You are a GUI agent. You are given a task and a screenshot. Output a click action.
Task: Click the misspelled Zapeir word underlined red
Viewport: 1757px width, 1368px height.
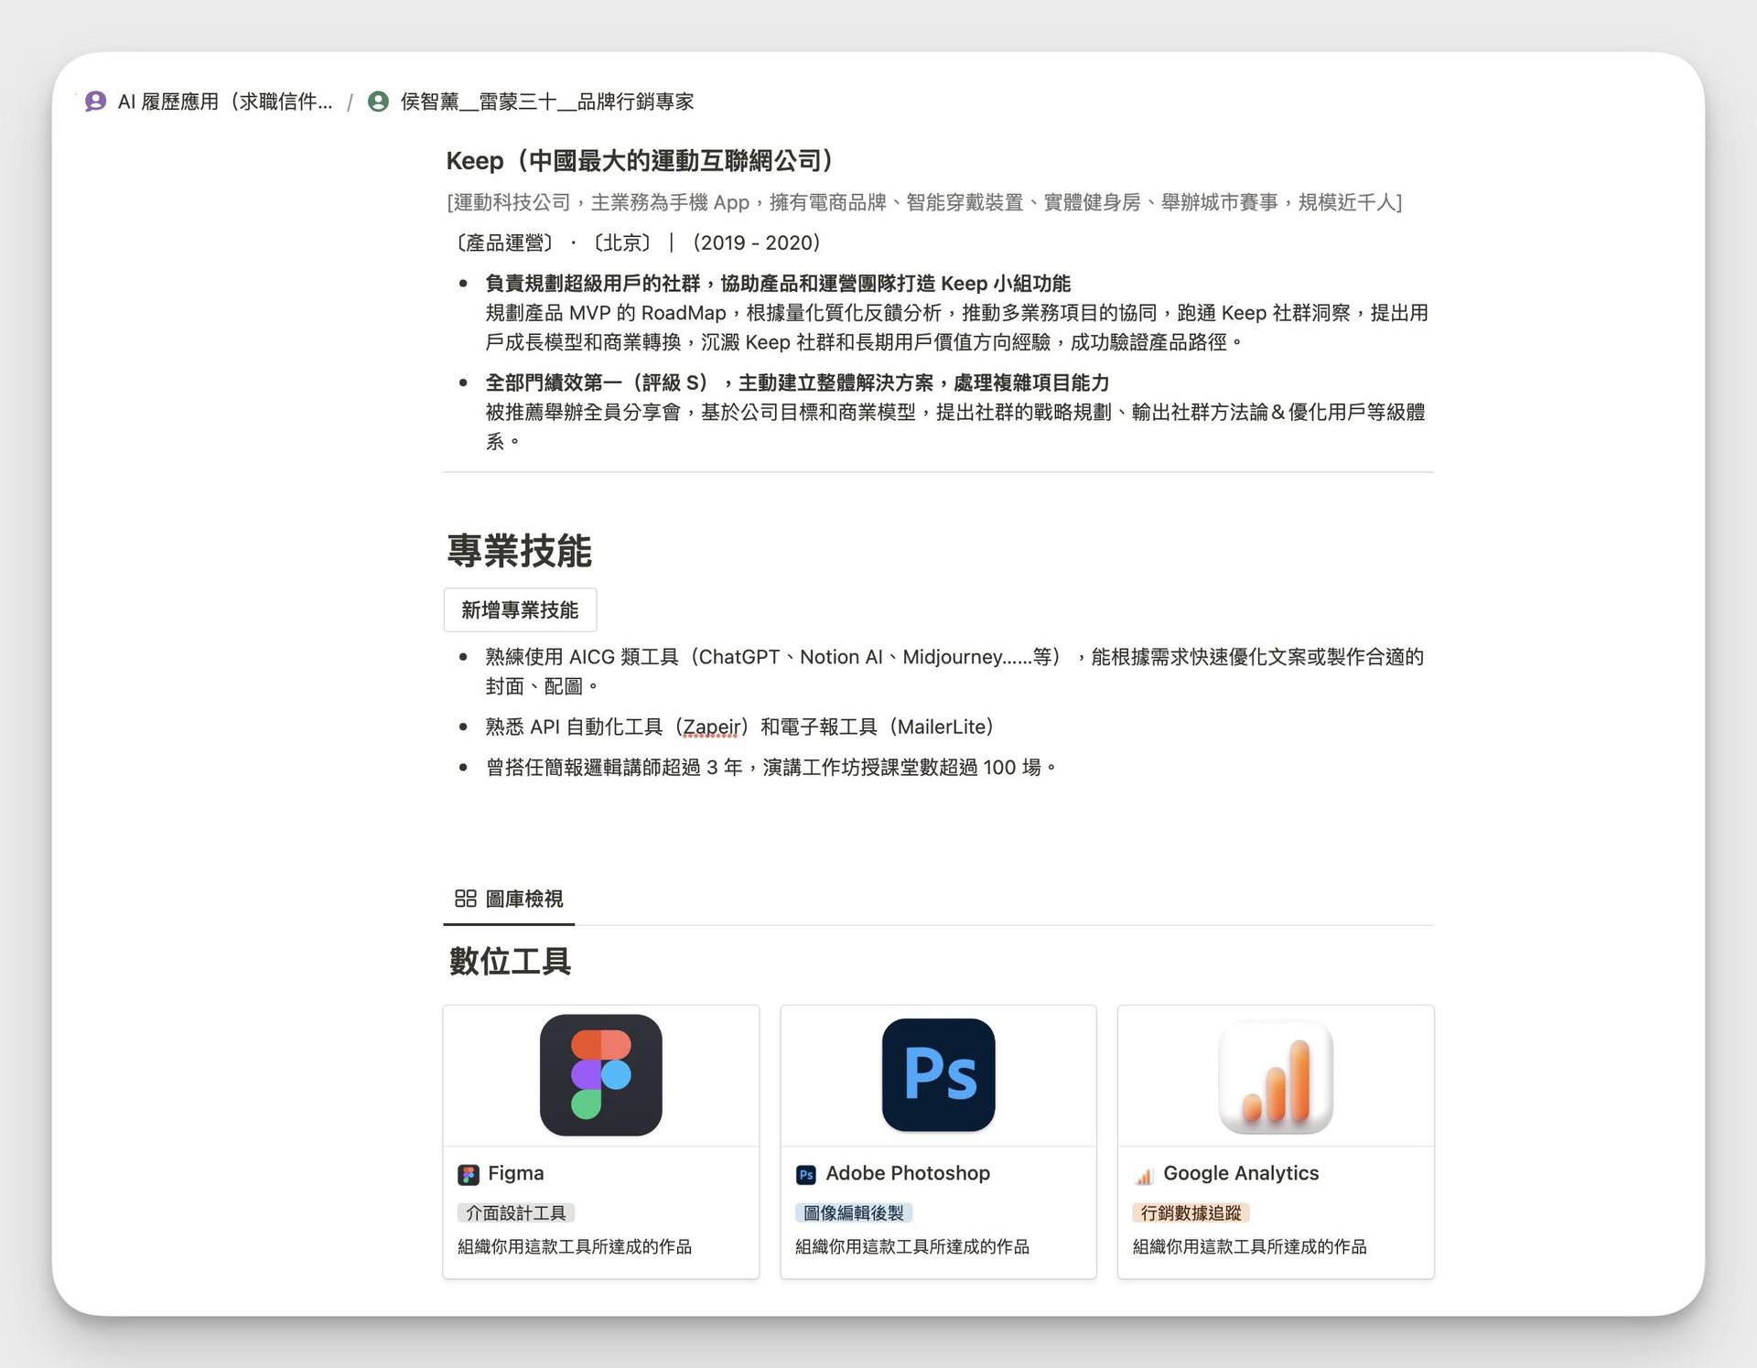[711, 727]
